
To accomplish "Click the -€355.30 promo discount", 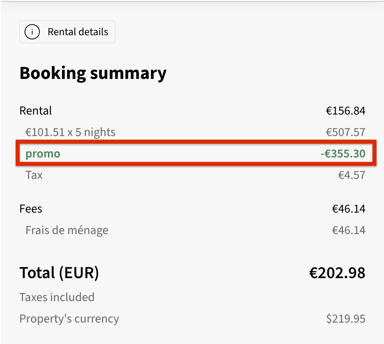I will click(343, 154).
